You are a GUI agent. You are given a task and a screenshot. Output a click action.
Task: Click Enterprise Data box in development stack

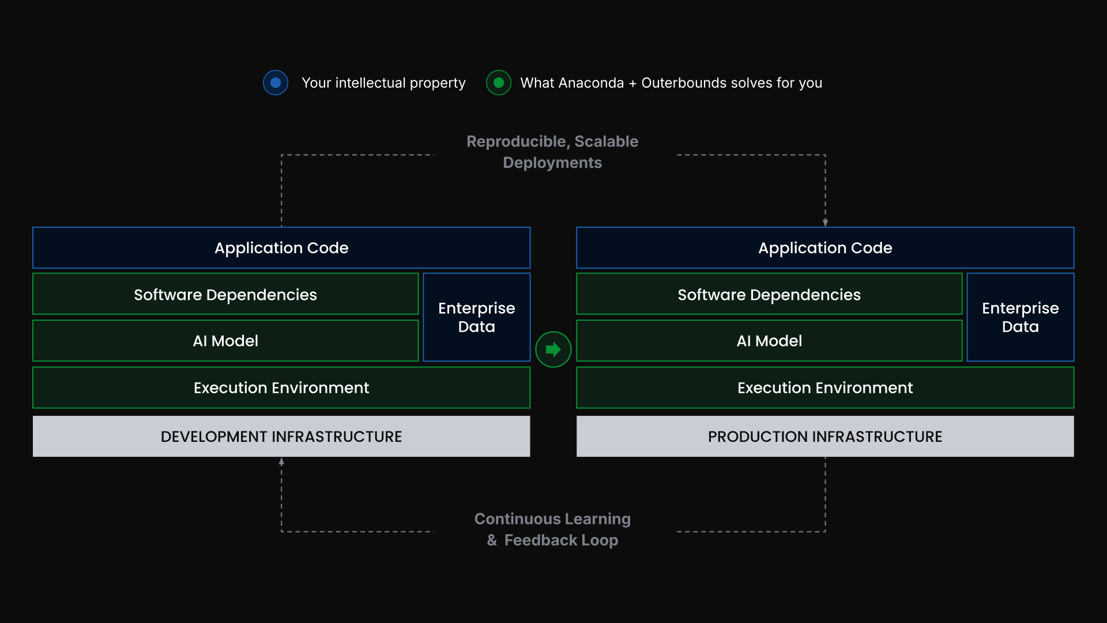(x=476, y=317)
